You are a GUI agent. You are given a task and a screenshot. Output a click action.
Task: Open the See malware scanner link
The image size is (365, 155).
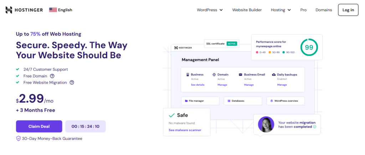[185, 130]
